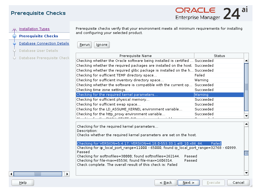The width and height of the screenshot is (254, 188).
Task: Click the Rerun button
Action: tap(85, 45)
